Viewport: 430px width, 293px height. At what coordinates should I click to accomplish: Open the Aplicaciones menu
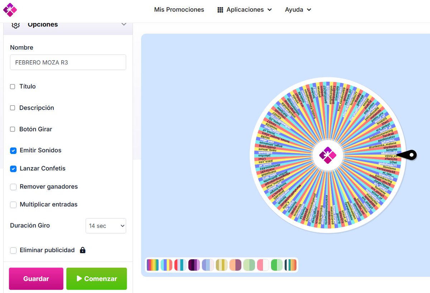(245, 10)
